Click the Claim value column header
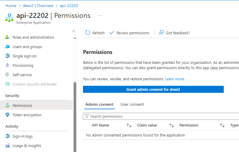 pyautogui.click(x=147, y=125)
